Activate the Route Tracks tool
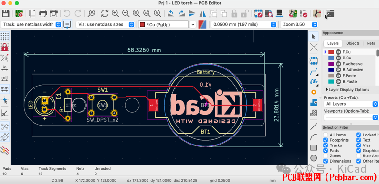Image resolution: width=379 pixels, height=184 pixels. [x=314, y=71]
